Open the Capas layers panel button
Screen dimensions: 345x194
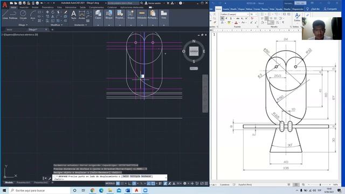[x=98, y=15]
